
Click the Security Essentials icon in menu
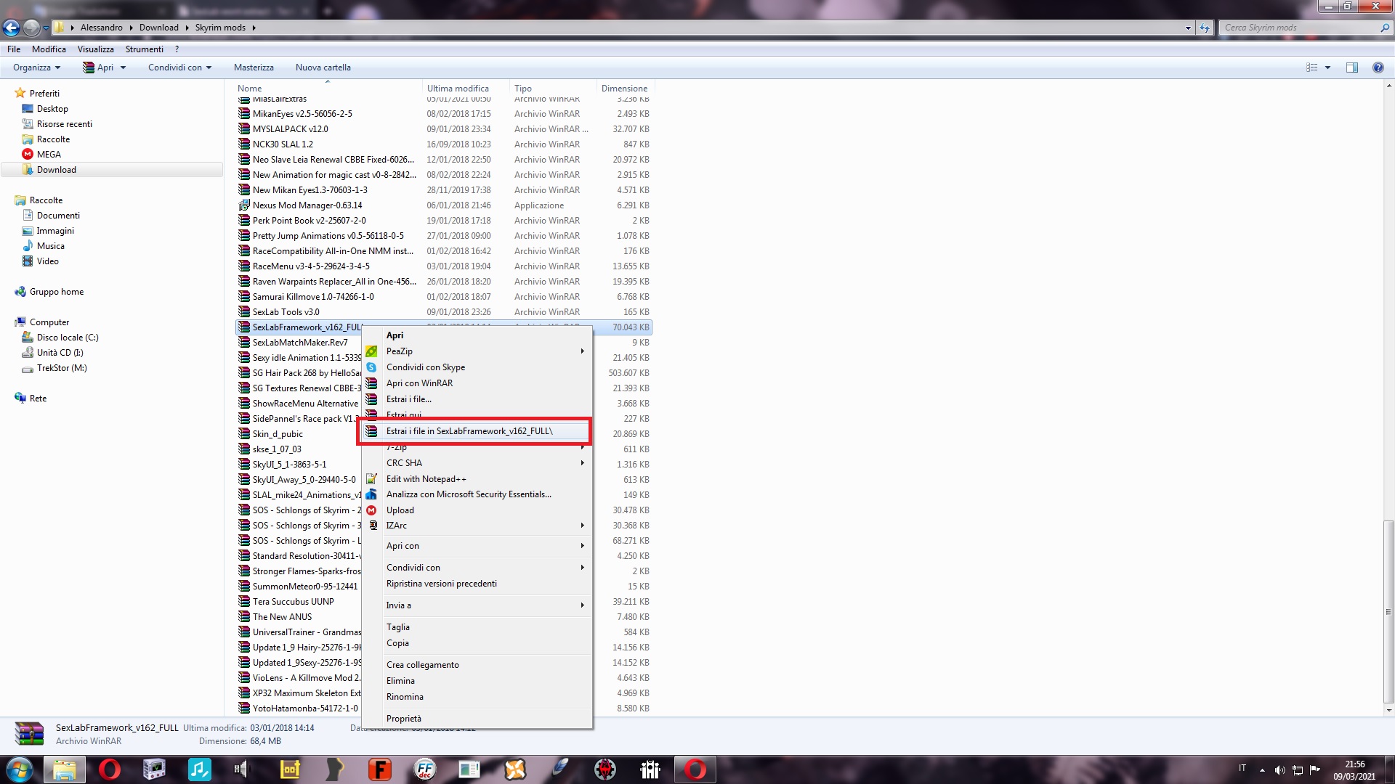371,494
